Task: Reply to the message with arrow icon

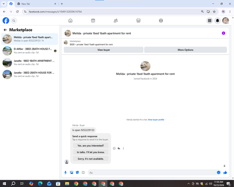Action: pos(119,148)
